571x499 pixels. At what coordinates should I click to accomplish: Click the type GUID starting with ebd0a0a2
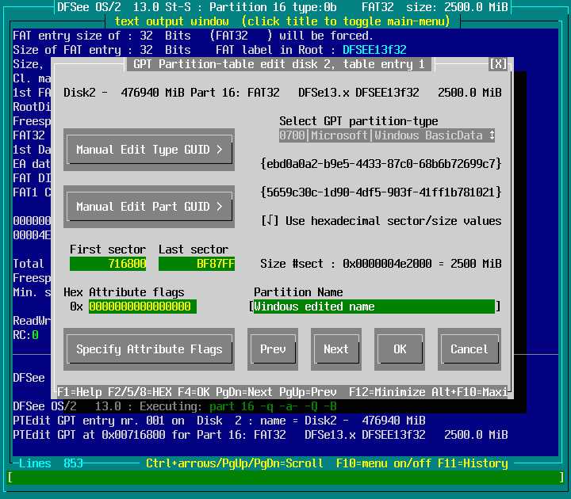(x=381, y=164)
